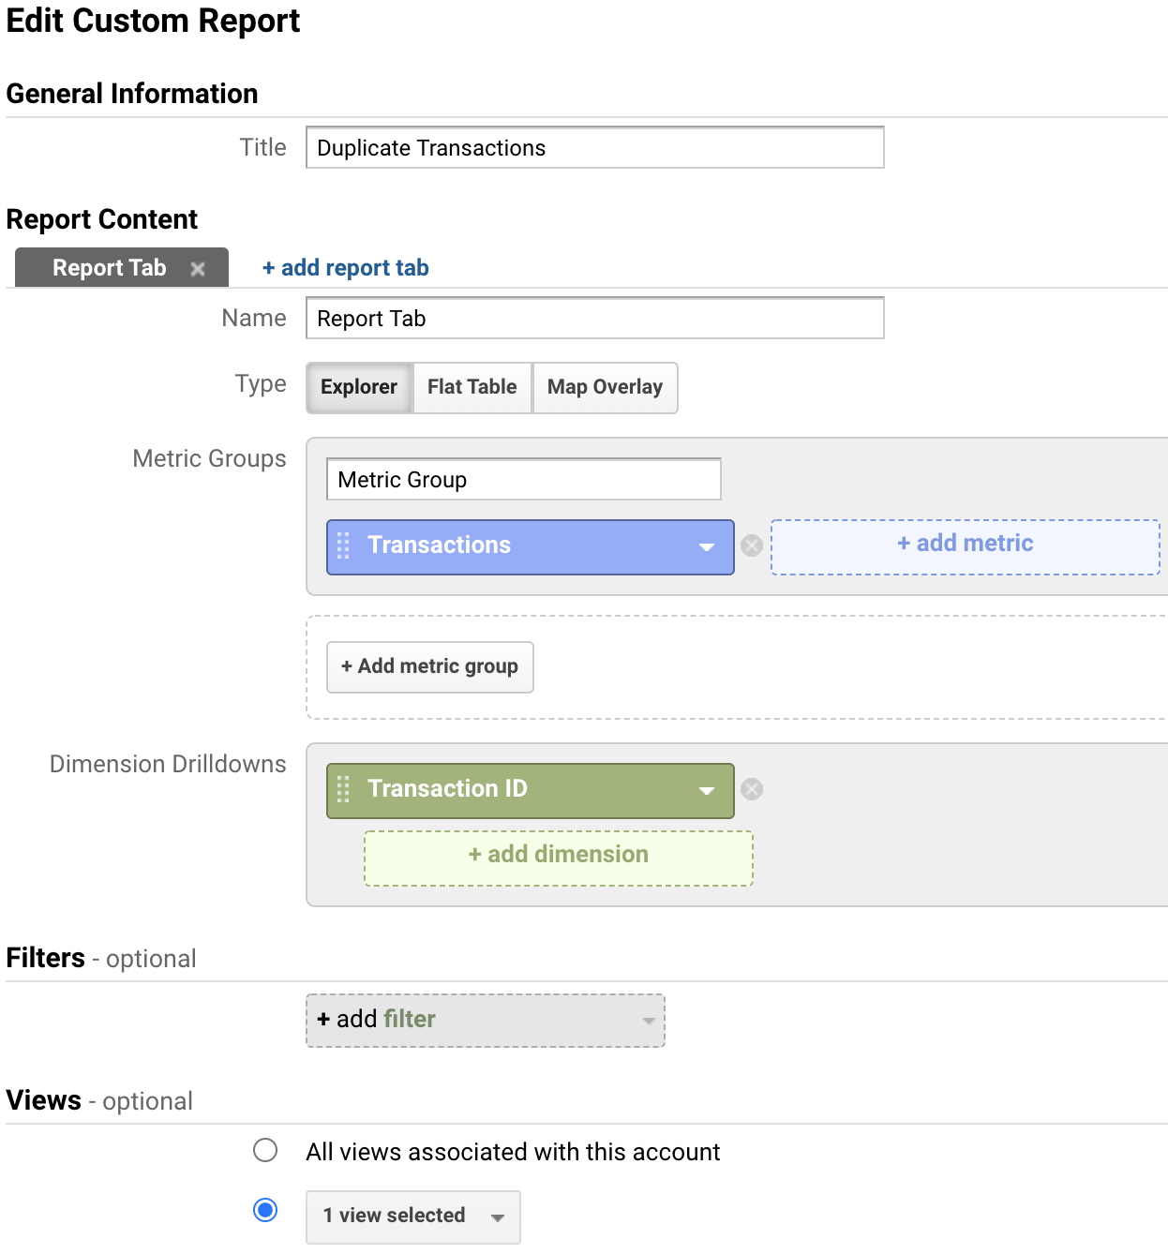Grab the drag handle on Transactions metric
Screen dimensions: 1168x1254
[x=343, y=545]
